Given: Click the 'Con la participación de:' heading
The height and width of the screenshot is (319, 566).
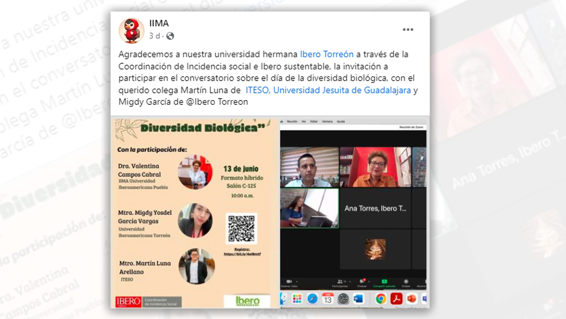Looking at the screenshot, I should pyautogui.click(x=152, y=150).
